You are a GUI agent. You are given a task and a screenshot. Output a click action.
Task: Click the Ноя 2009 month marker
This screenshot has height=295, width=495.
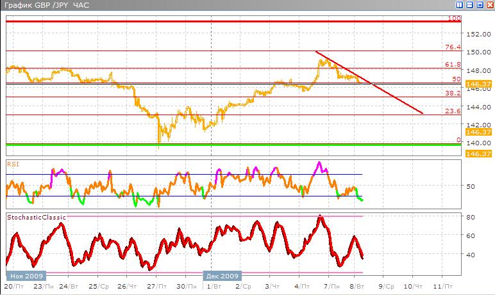tap(26, 276)
